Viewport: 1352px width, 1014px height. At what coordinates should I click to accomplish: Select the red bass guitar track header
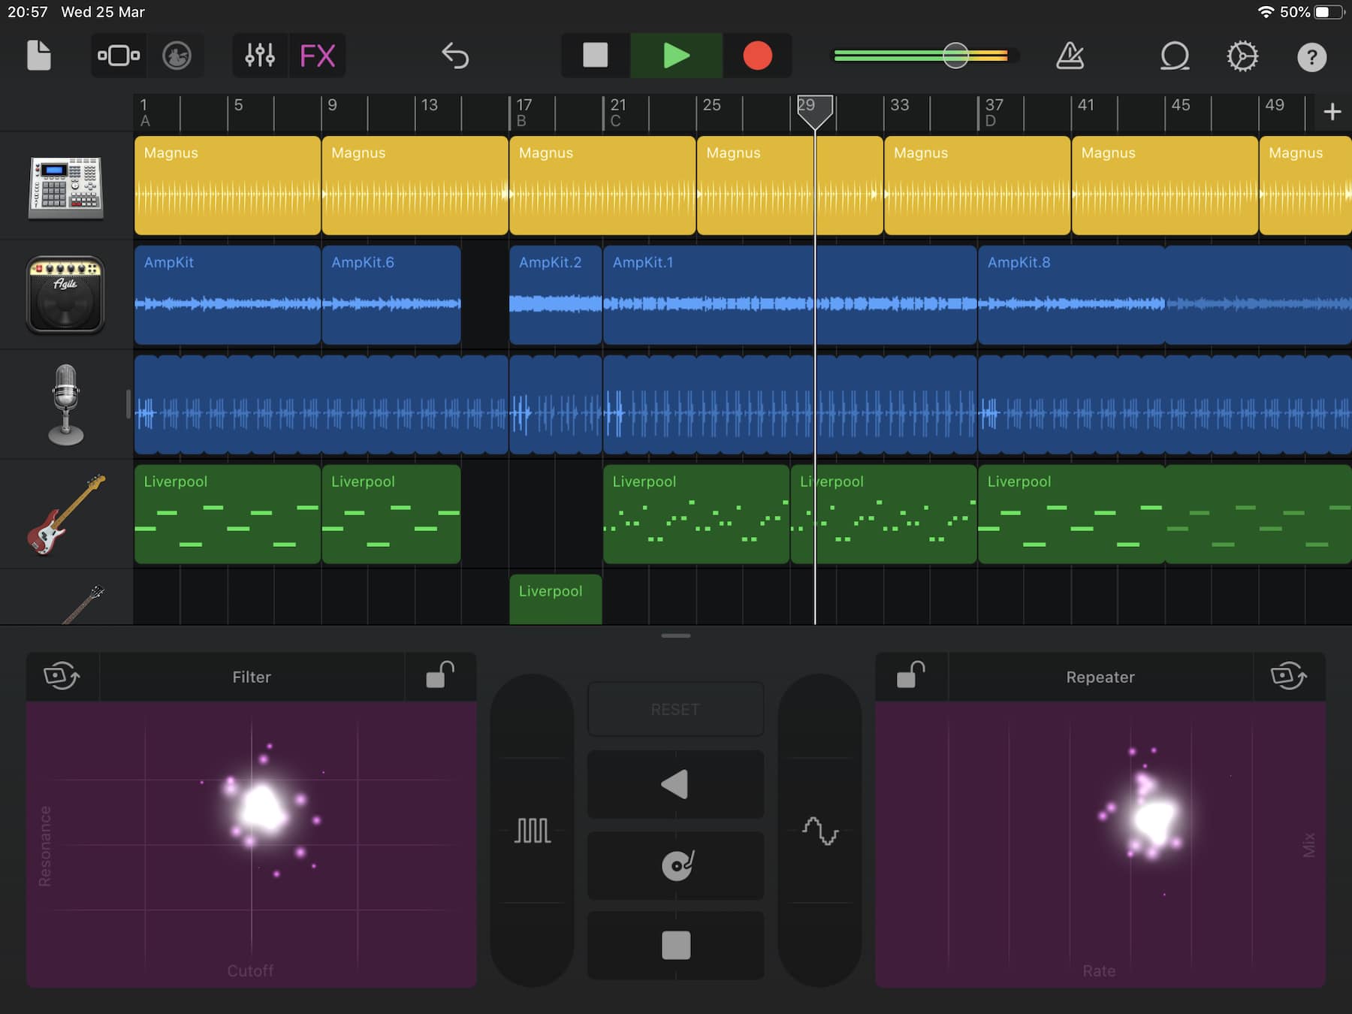pos(66,515)
